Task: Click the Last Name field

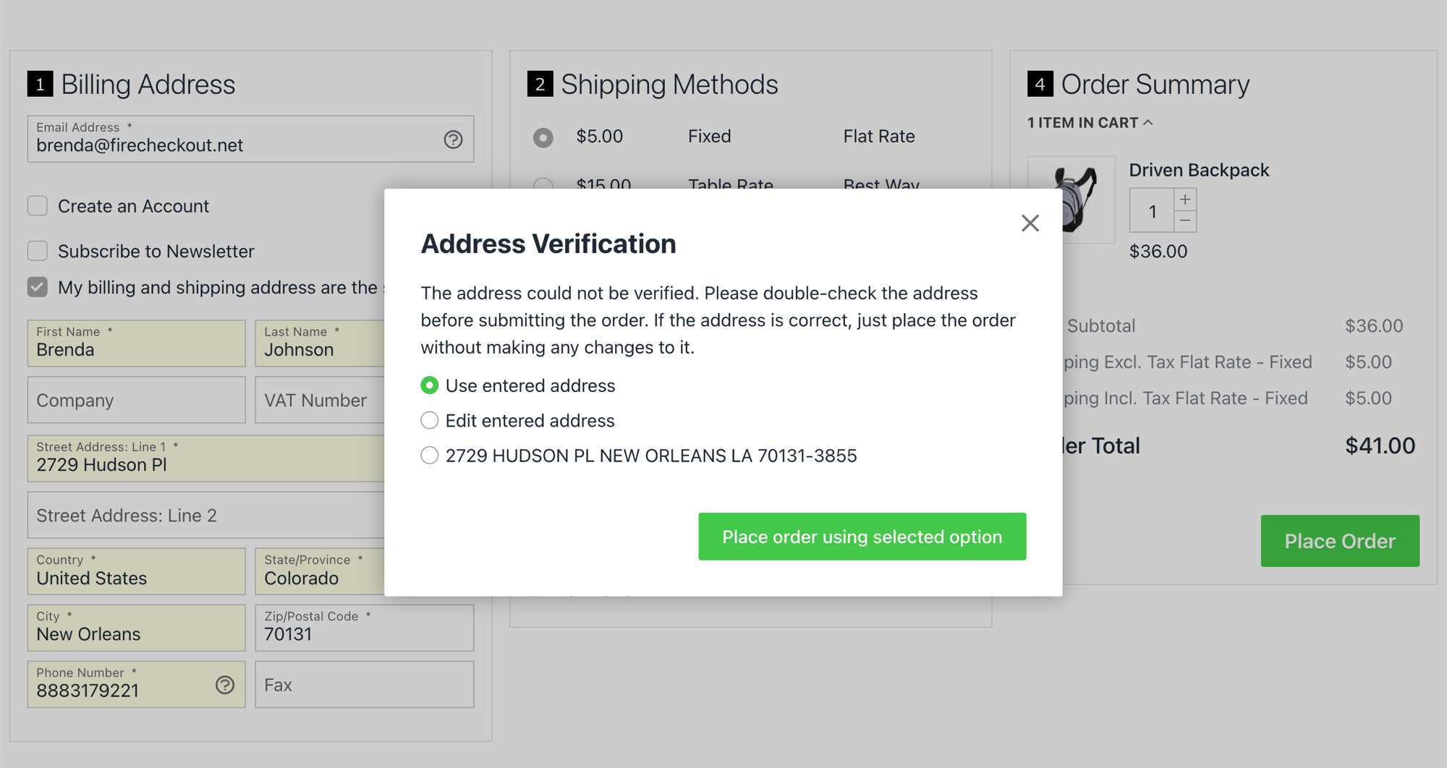Action: pyautogui.click(x=320, y=343)
